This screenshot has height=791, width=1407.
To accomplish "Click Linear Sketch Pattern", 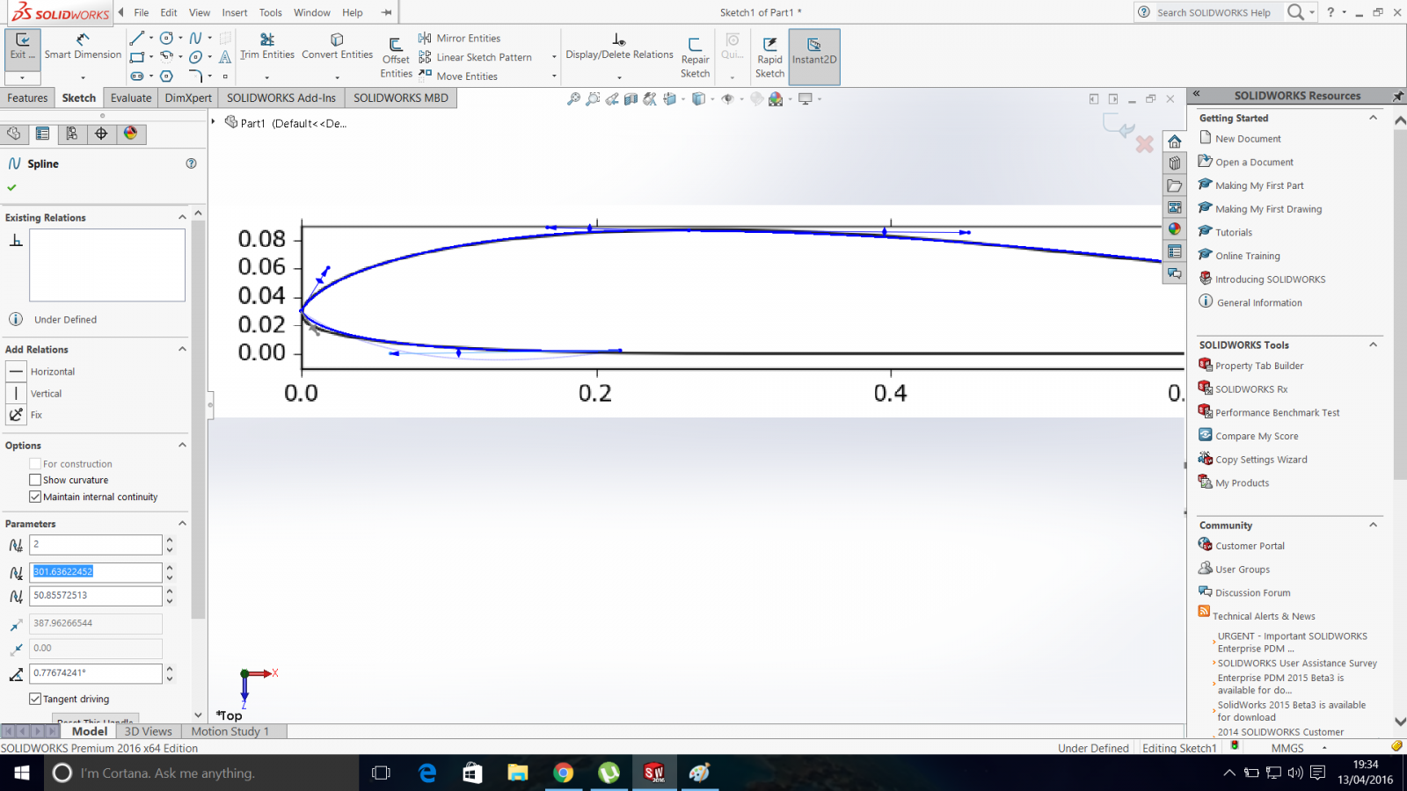I will [476, 57].
